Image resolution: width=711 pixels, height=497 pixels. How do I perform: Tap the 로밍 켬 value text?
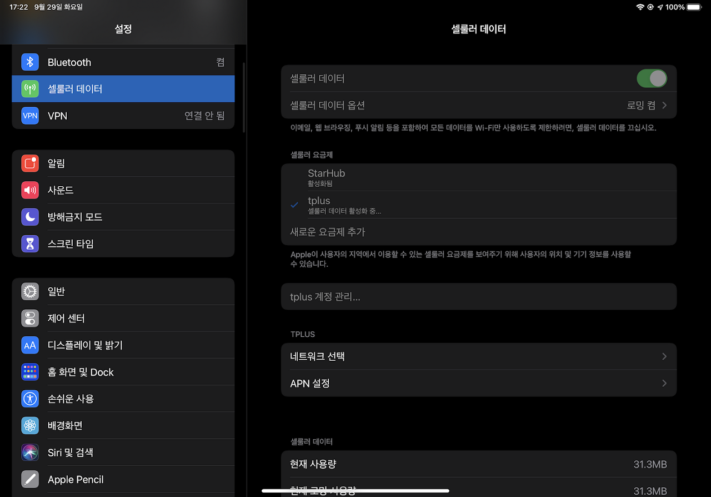pos(641,105)
